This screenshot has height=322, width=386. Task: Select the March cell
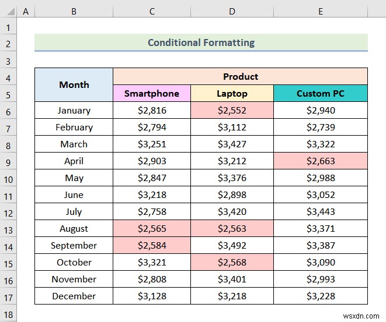click(x=74, y=144)
